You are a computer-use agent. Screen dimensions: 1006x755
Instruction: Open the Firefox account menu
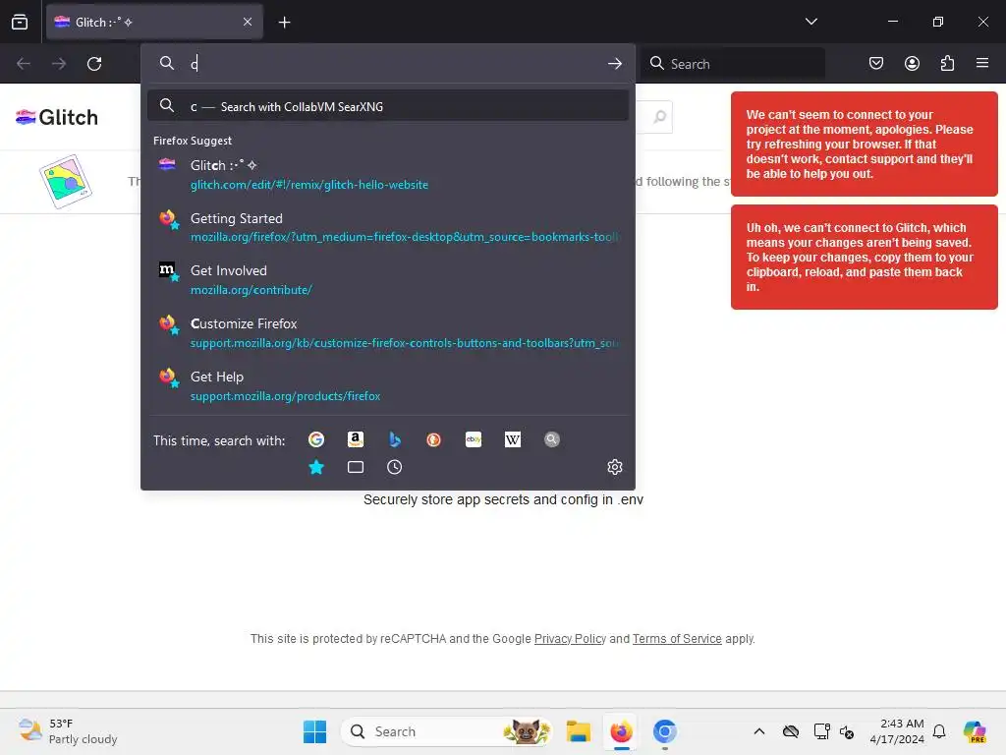click(x=912, y=64)
